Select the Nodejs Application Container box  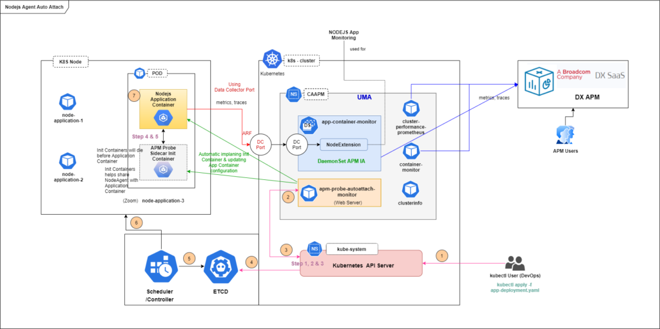(x=162, y=108)
